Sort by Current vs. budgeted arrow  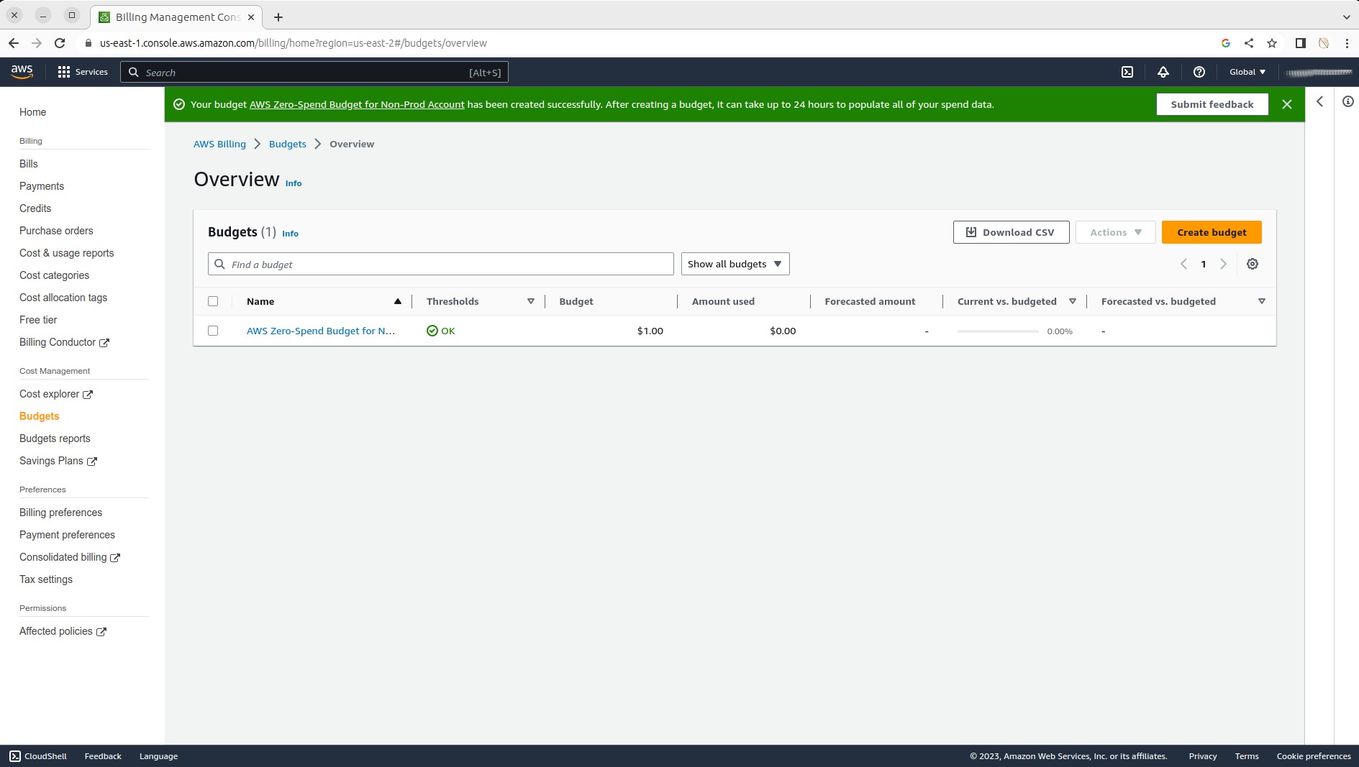coord(1073,301)
